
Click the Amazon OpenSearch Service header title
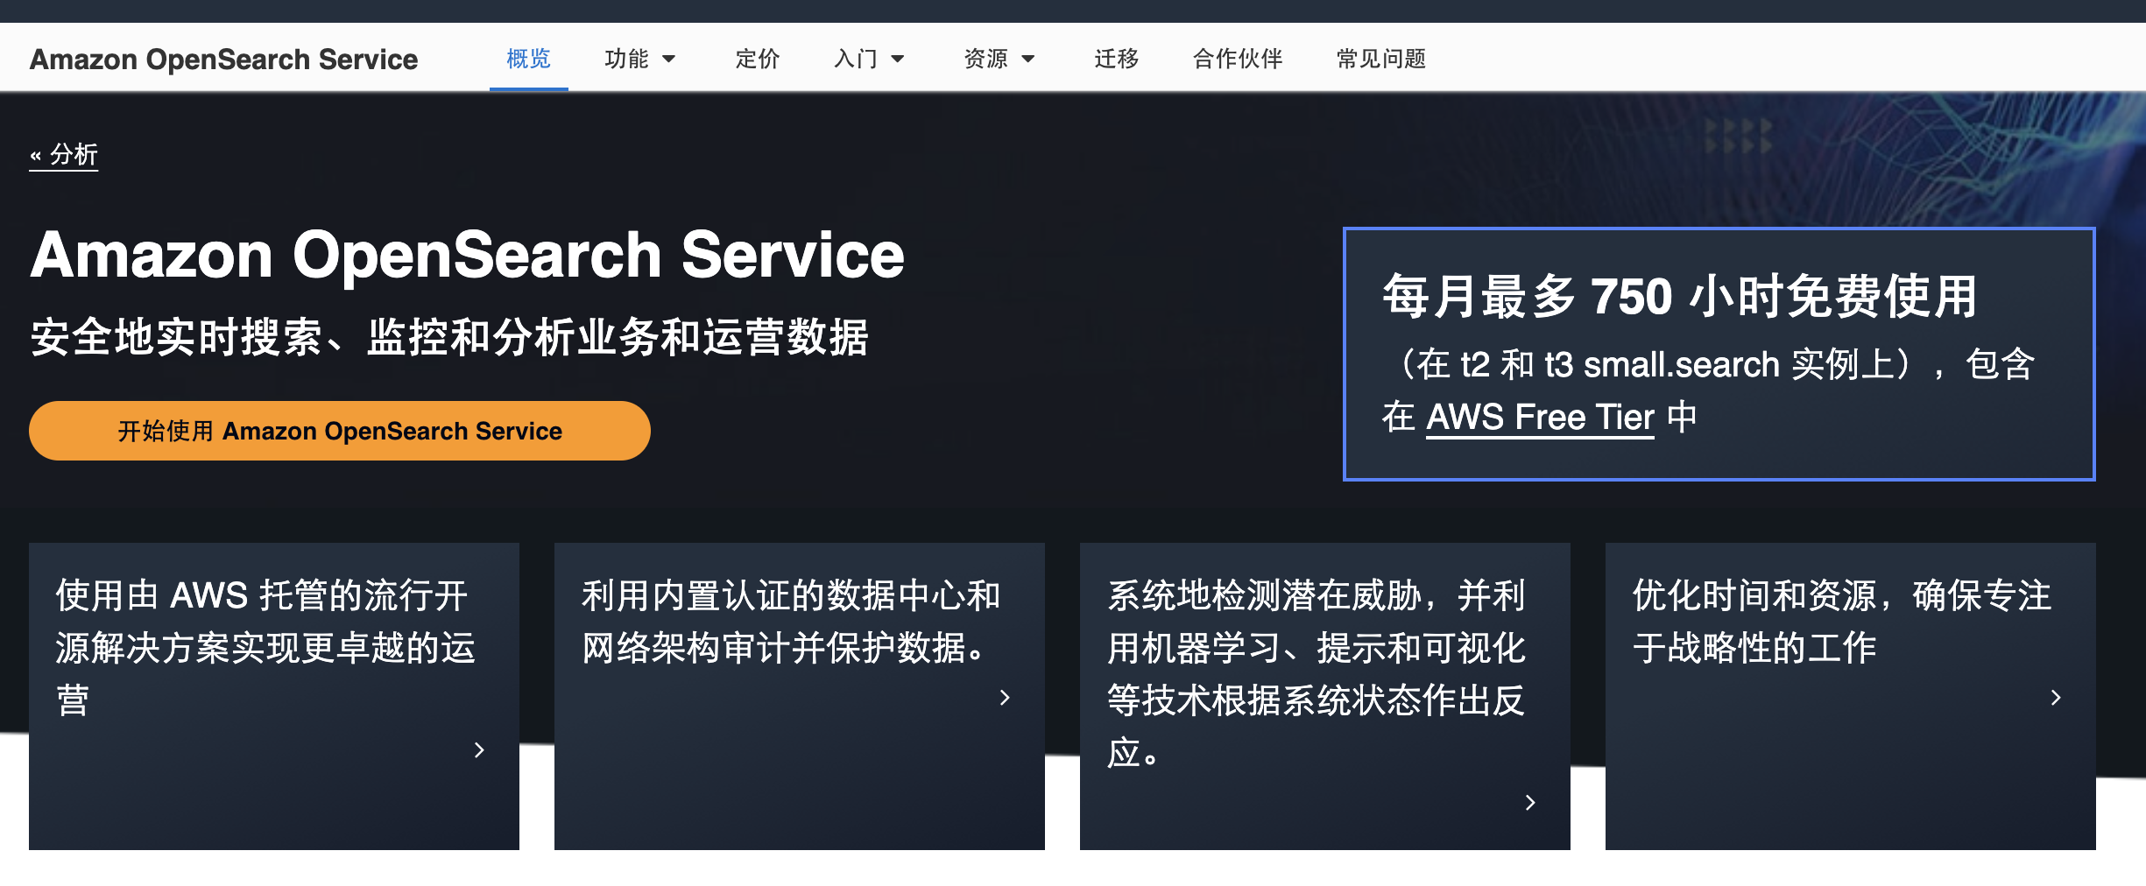pyautogui.click(x=223, y=60)
